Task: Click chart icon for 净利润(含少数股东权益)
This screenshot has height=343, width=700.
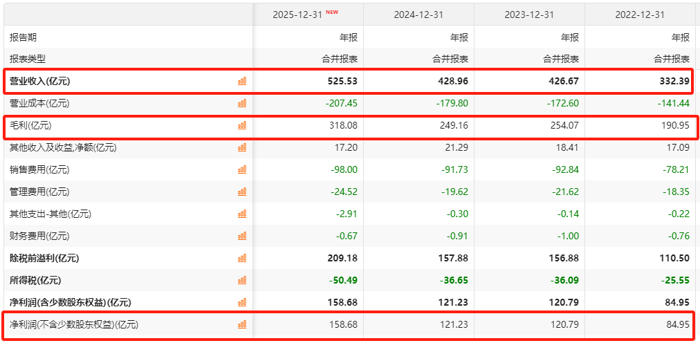Action: pos(242,302)
